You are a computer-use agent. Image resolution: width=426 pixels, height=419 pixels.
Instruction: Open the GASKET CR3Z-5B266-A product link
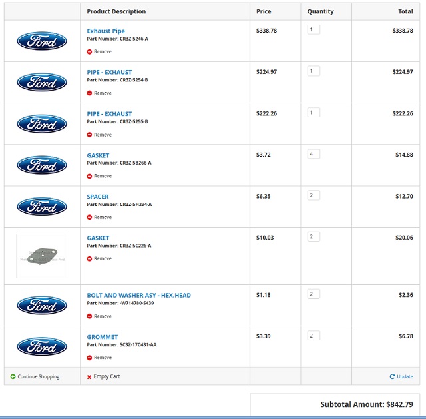[x=98, y=155]
